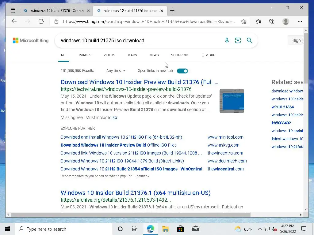Launch Microsoft Store from taskbar
This screenshot has width=314, height=235.
(180, 229)
